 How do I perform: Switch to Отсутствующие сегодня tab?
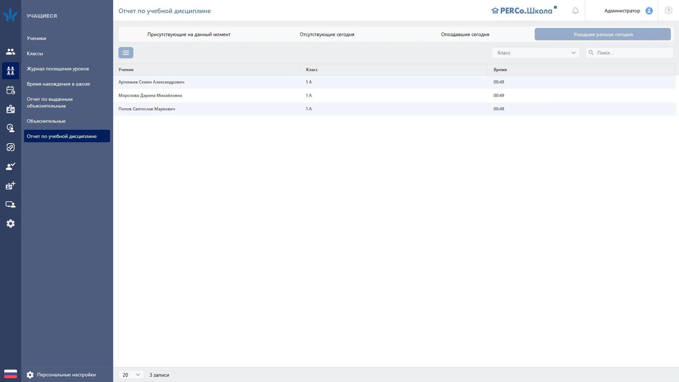coord(327,34)
